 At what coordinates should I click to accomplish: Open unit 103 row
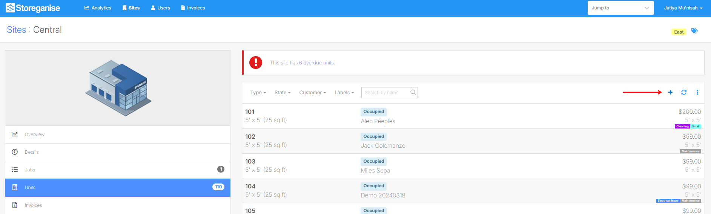pyautogui.click(x=473, y=166)
